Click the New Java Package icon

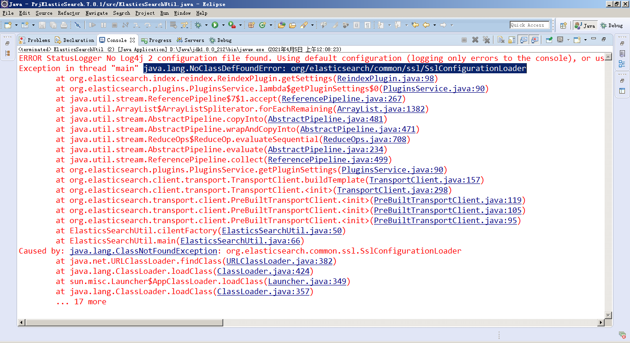click(x=251, y=25)
